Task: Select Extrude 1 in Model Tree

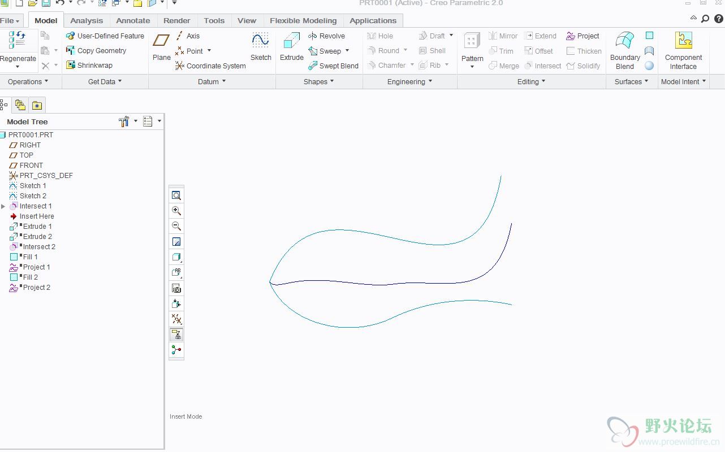Action: pyautogui.click(x=31, y=227)
